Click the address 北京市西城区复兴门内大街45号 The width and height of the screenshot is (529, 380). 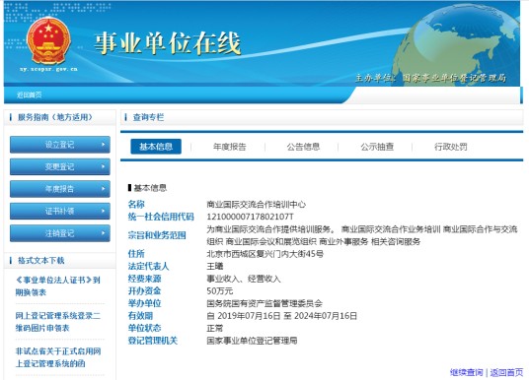click(264, 254)
